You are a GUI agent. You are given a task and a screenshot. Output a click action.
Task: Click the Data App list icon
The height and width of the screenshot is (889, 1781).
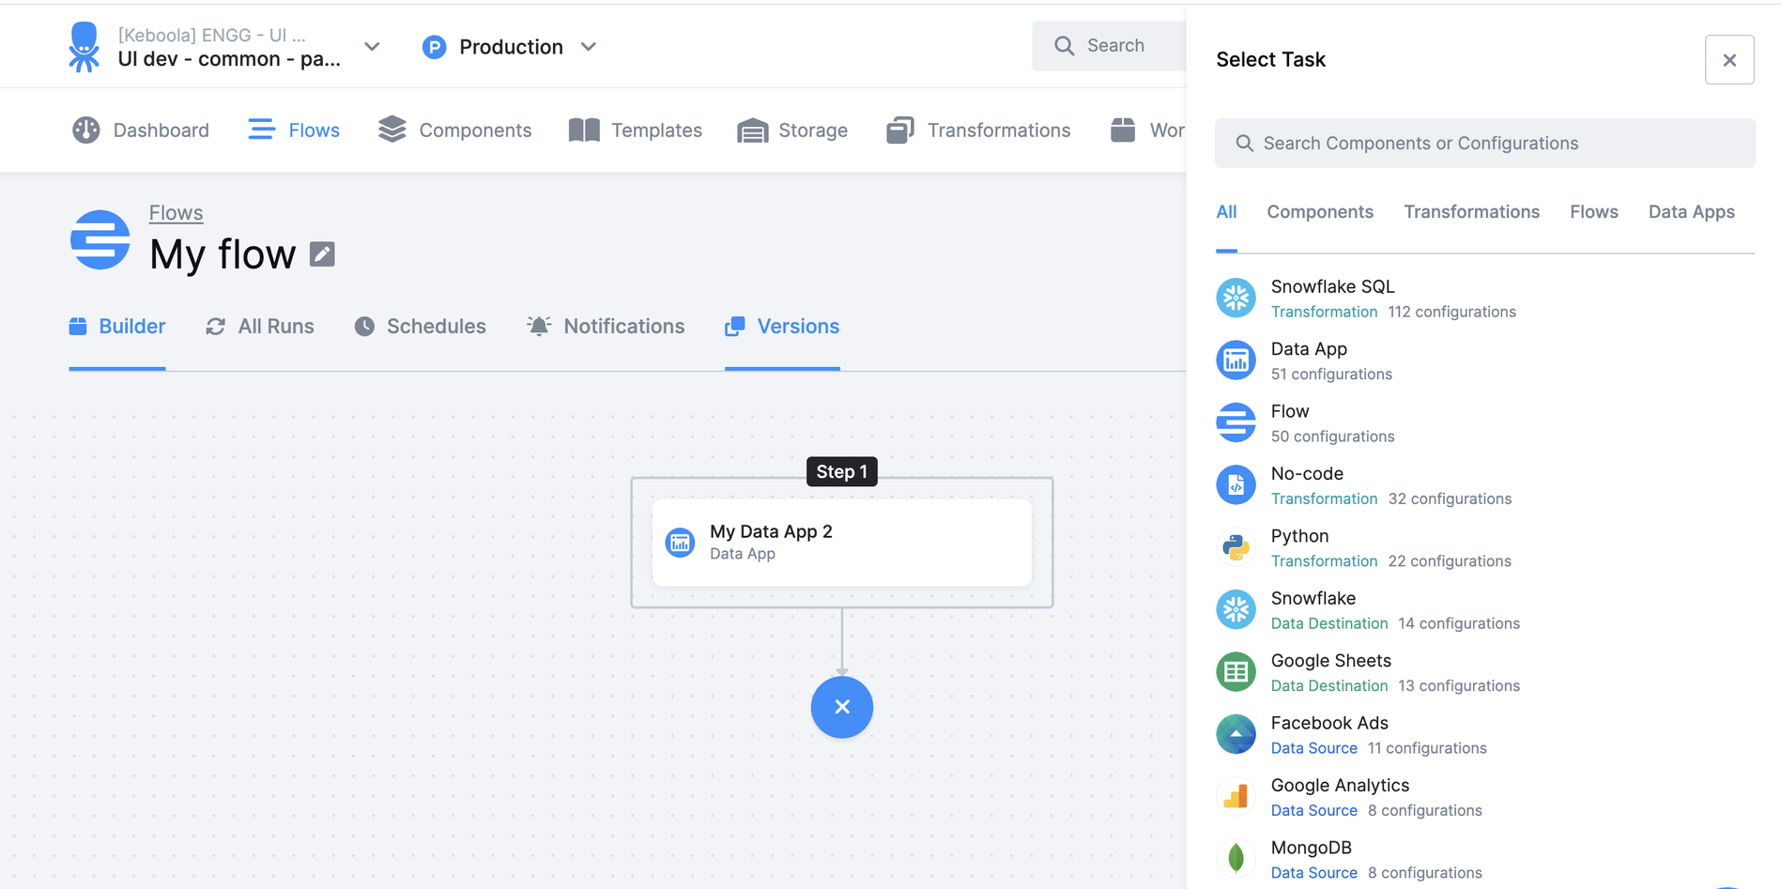(1236, 360)
